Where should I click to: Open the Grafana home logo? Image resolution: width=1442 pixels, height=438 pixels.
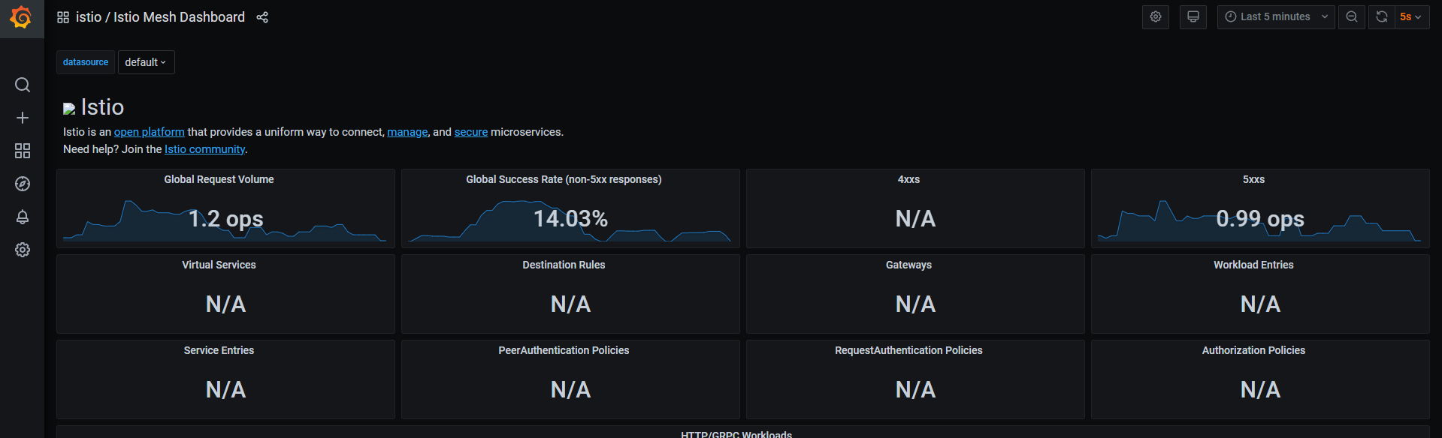tap(21, 16)
